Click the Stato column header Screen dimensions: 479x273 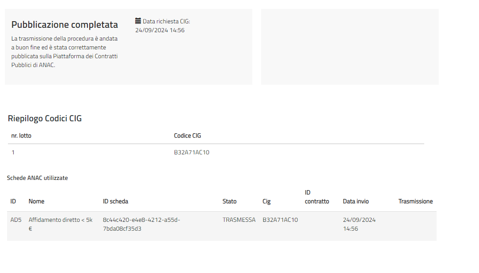[229, 201]
